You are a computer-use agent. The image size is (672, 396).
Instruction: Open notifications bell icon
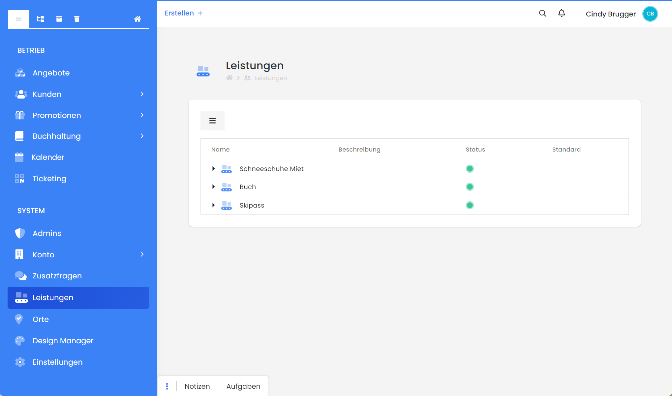point(562,14)
